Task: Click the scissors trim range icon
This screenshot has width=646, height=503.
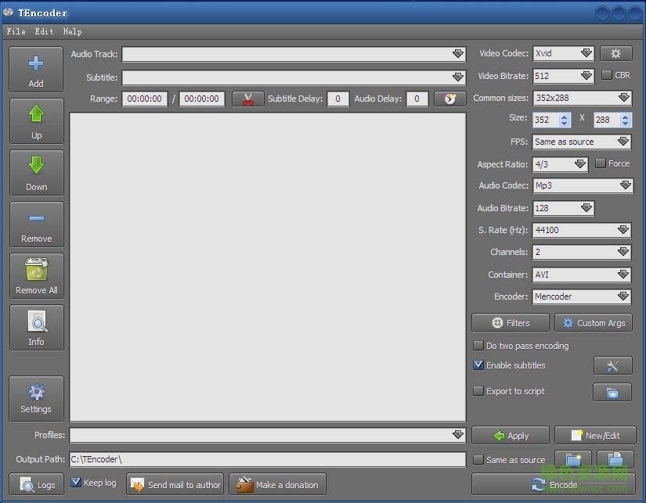Action: (x=248, y=99)
